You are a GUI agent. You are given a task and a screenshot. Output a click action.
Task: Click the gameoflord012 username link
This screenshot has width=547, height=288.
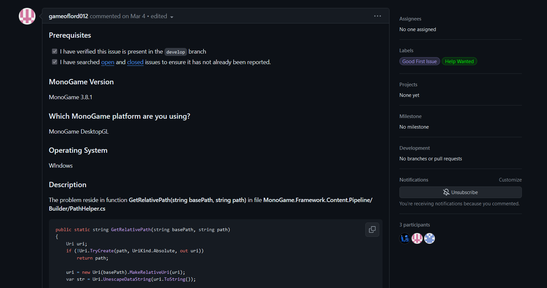click(68, 16)
